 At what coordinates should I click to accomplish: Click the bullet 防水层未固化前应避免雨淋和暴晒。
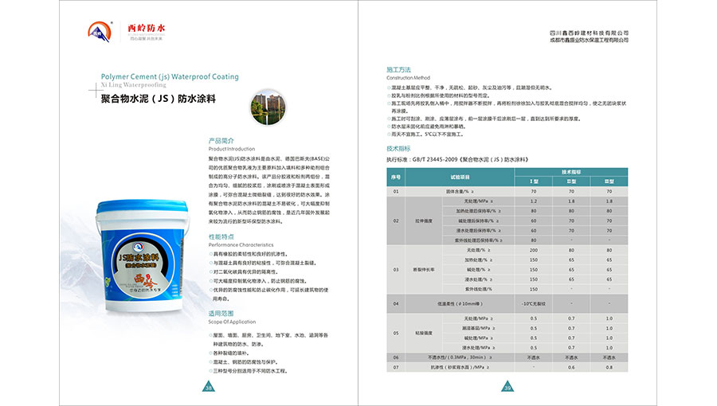click(x=427, y=127)
